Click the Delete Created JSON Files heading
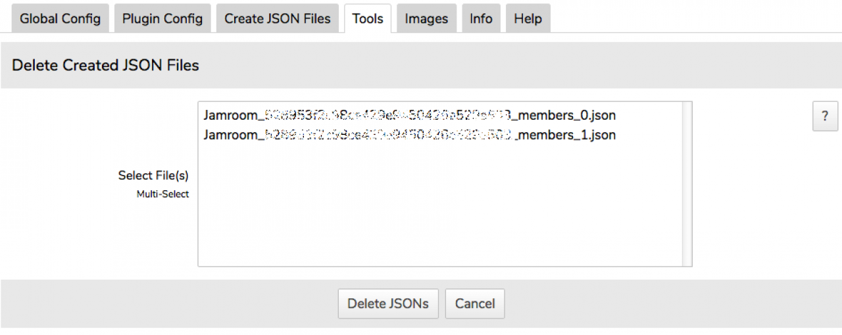This screenshot has height=335, width=842. 105,65
